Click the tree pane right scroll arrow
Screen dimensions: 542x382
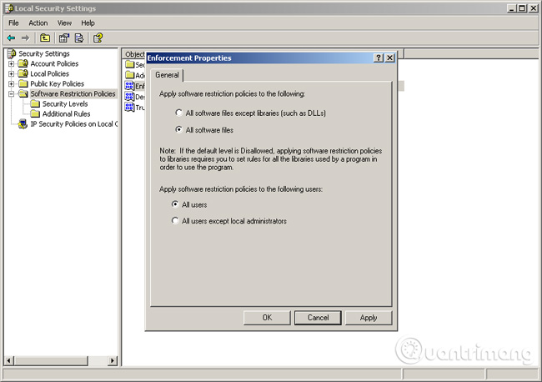[112, 360]
